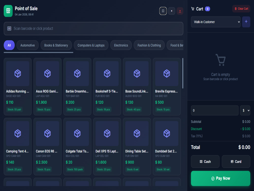This screenshot has width=254, height=191.
Task: Click the green Discount label
Action: tap(196, 129)
